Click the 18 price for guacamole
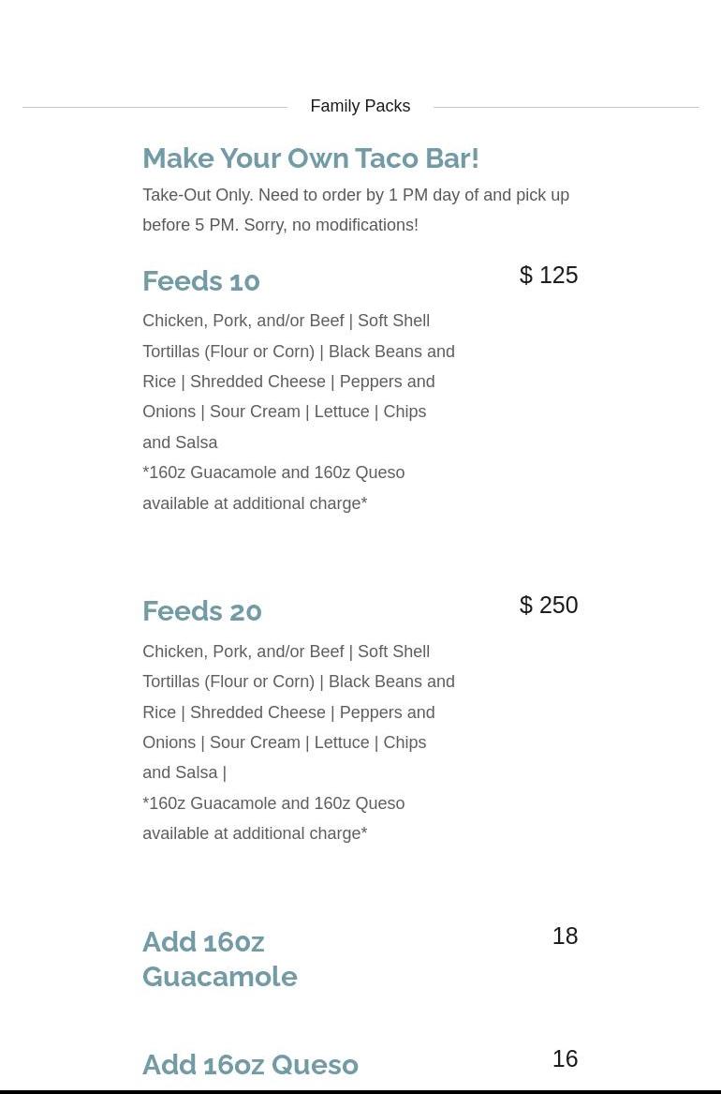 565,936
